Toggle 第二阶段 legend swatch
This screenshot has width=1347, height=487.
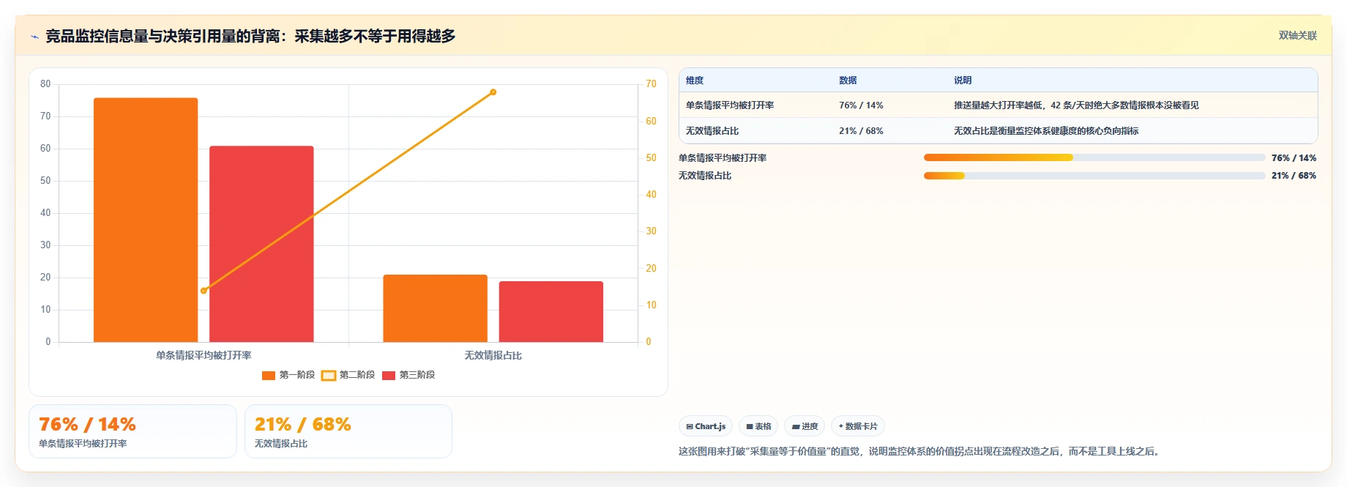pyautogui.click(x=329, y=375)
